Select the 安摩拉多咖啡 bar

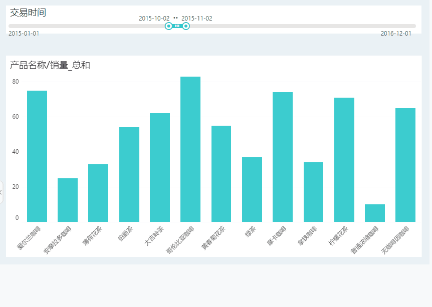click(x=68, y=200)
